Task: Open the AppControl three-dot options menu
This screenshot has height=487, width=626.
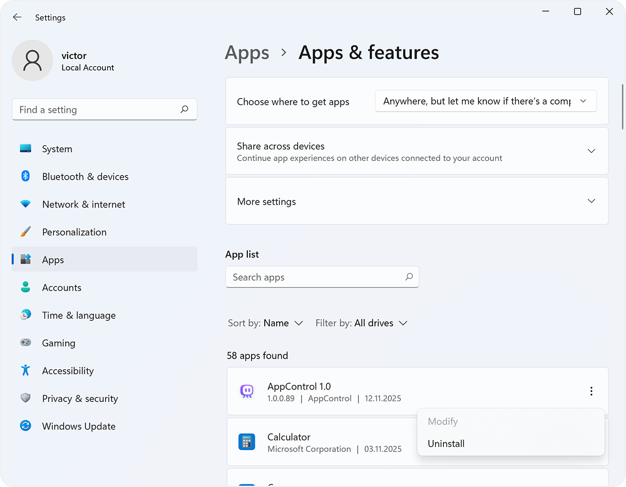Action: pos(591,391)
